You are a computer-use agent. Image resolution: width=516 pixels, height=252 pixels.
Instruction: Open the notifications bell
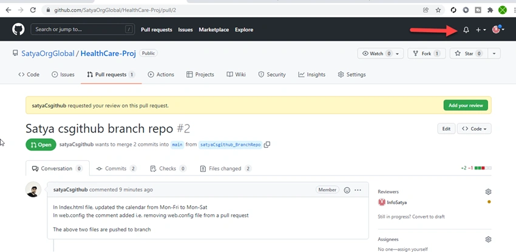click(x=466, y=30)
